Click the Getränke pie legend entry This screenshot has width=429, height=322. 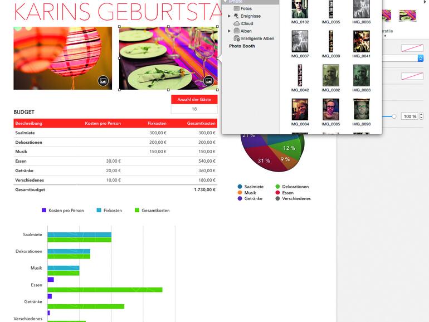click(250, 199)
